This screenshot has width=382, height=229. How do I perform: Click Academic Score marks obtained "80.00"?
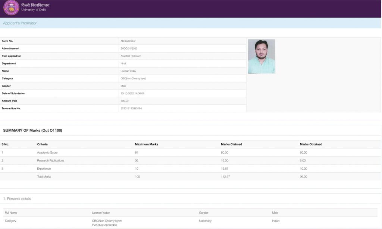click(x=304, y=153)
